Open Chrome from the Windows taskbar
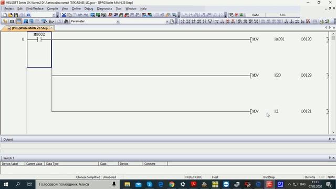Image resolution: width=336 pixels, height=189 pixels. coord(172,184)
